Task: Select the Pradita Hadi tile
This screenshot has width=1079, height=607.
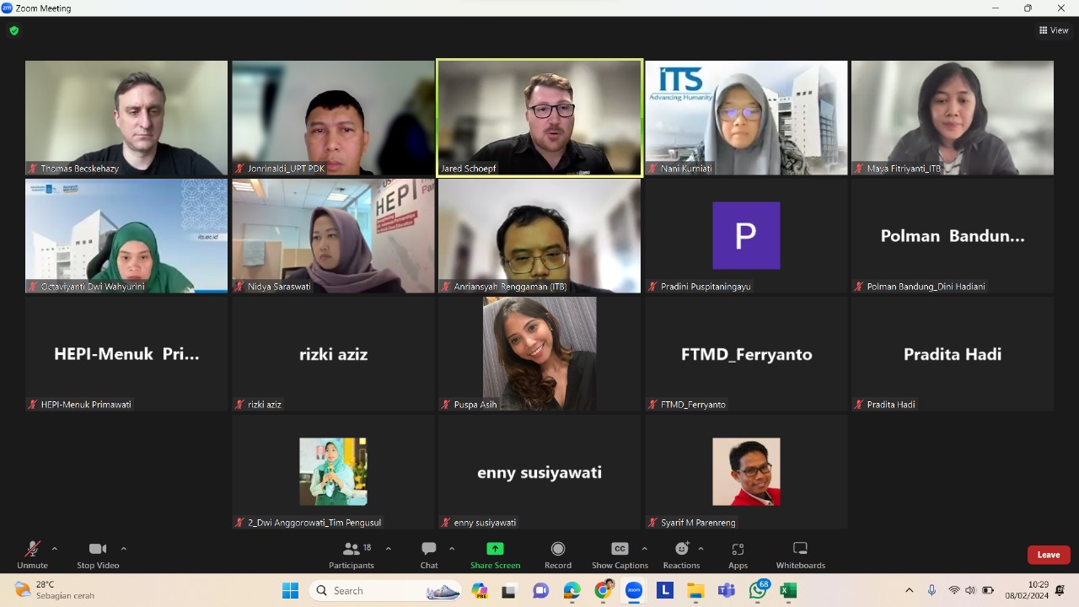Action: tap(953, 354)
